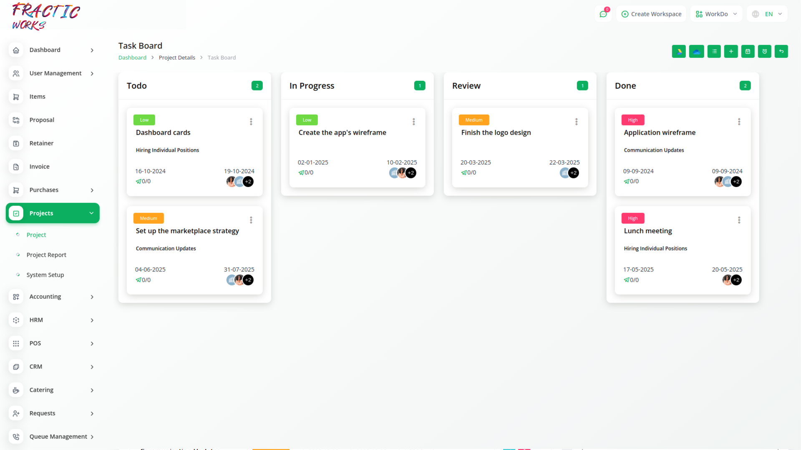Open the WorkDo workspace dropdown
801x450 pixels.
click(716, 14)
